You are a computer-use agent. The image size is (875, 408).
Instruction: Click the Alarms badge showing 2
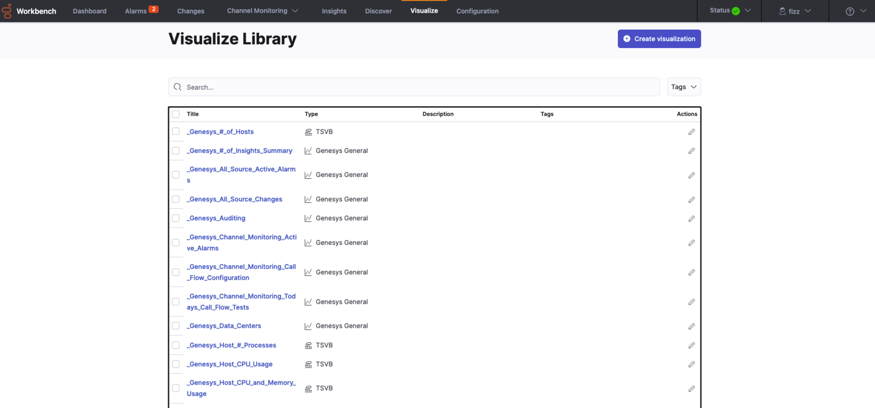(154, 9)
